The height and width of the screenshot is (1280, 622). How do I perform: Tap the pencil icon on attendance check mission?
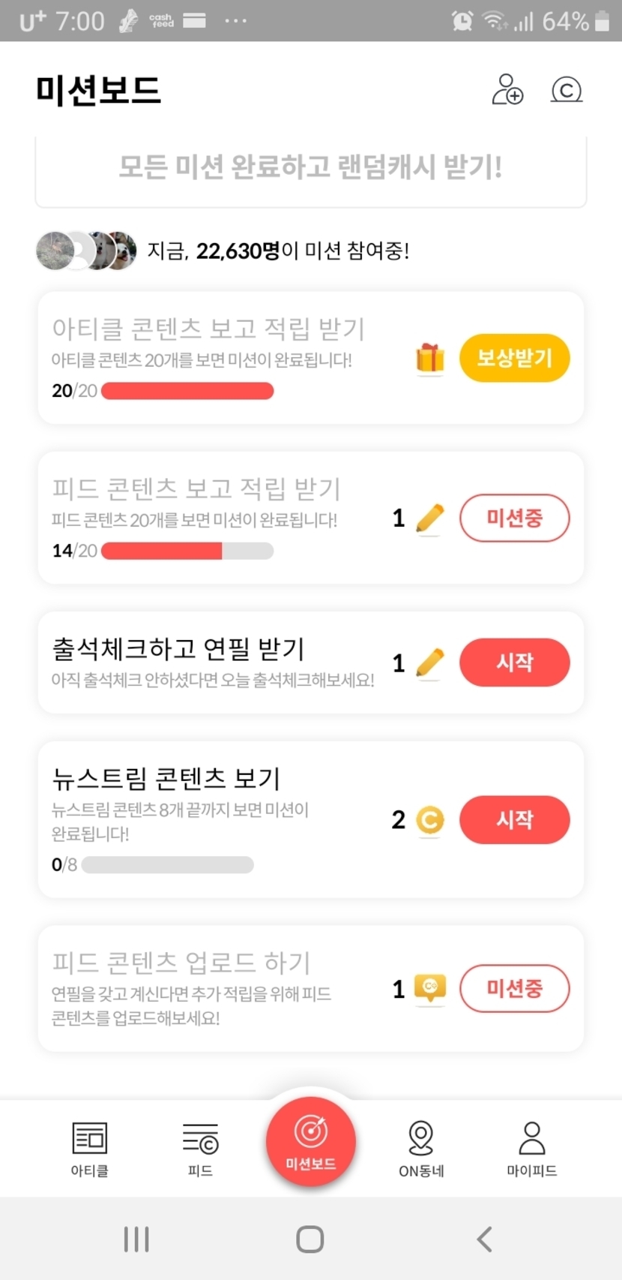430,663
